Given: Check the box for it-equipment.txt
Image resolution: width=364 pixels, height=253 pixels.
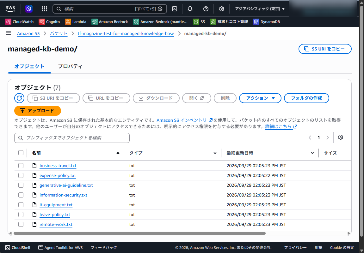Looking at the screenshot, I should click(x=21, y=205).
